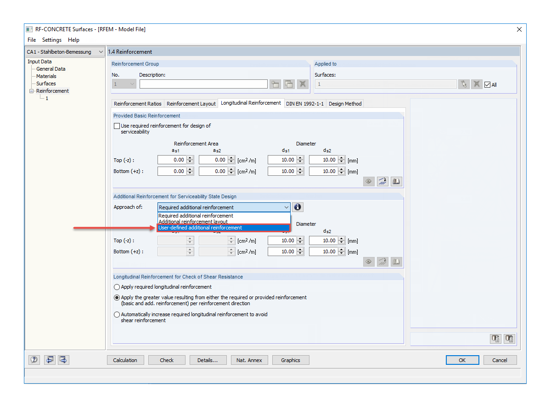Open Details... dialog
The width and height of the screenshot is (551, 413).
point(208,360)
